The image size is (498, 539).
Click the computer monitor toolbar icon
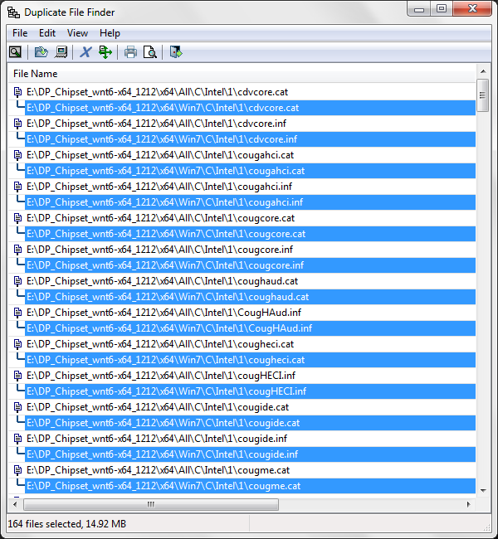(61, 52)
